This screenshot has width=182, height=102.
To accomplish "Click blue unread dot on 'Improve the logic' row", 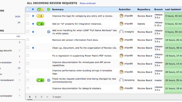I will (33, 16).
